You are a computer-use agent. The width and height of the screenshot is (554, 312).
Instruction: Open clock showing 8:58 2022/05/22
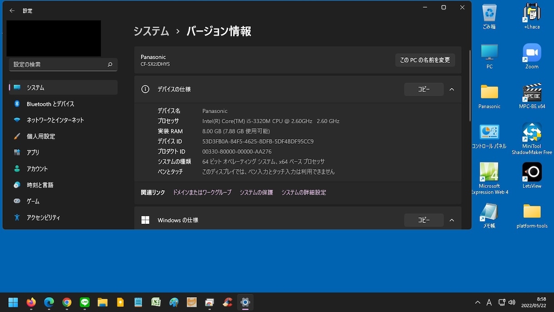(534, 302)
